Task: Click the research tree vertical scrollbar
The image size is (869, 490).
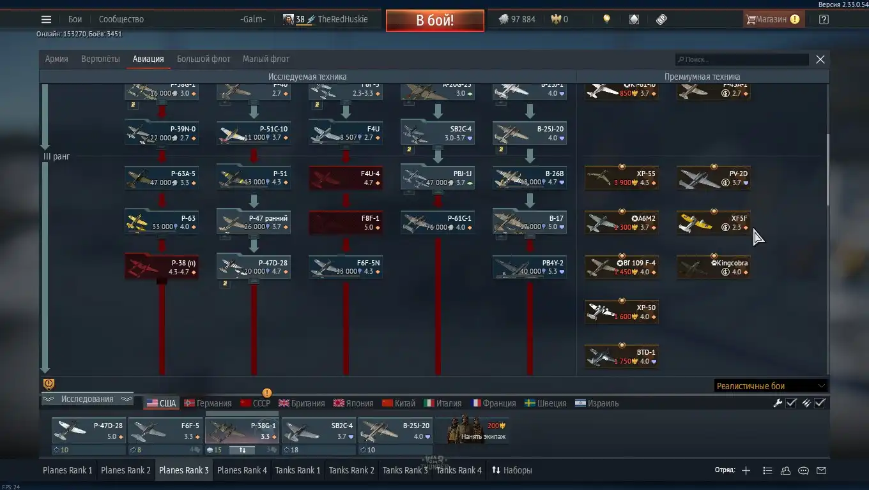Action: pyautogui.click(x=827, y=170)
